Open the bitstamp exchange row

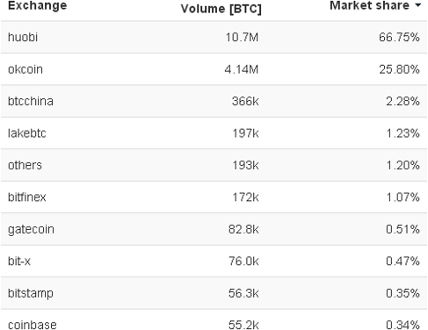214,293
